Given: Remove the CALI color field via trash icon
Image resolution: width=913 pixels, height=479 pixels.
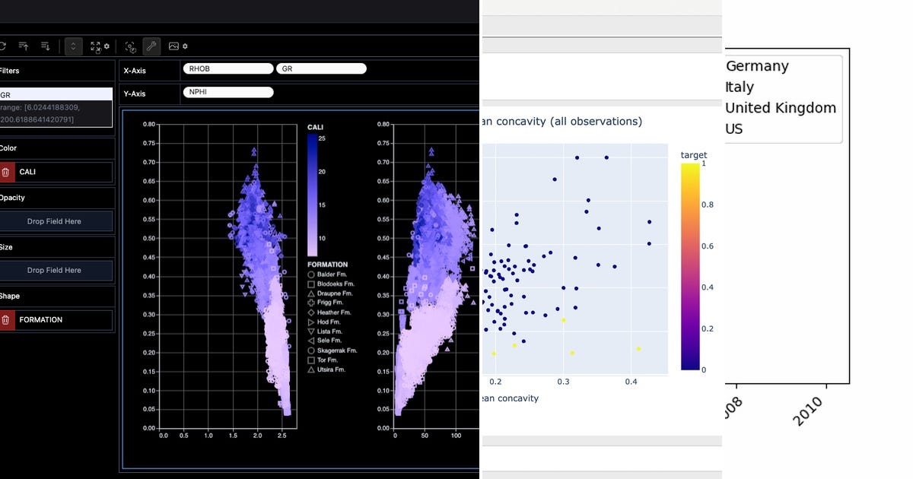Looking at the screenshot, I should (8, 172).
